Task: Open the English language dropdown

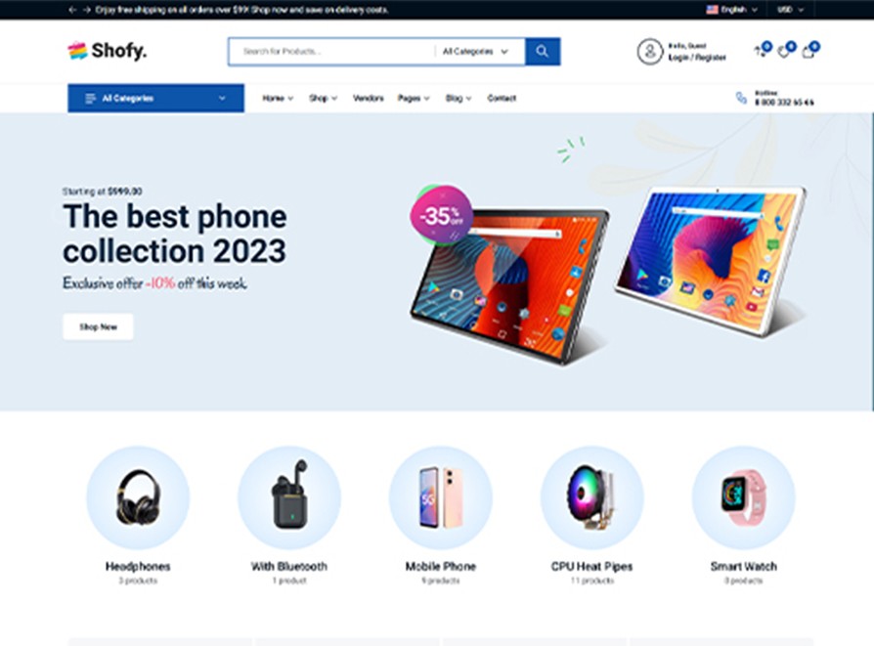Action: [732, 10]
